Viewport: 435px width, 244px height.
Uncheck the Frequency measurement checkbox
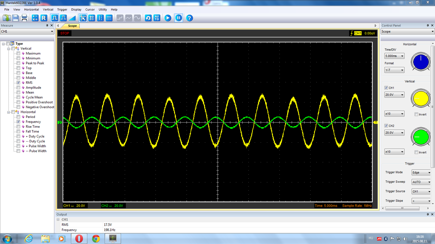tap(18, 122)
